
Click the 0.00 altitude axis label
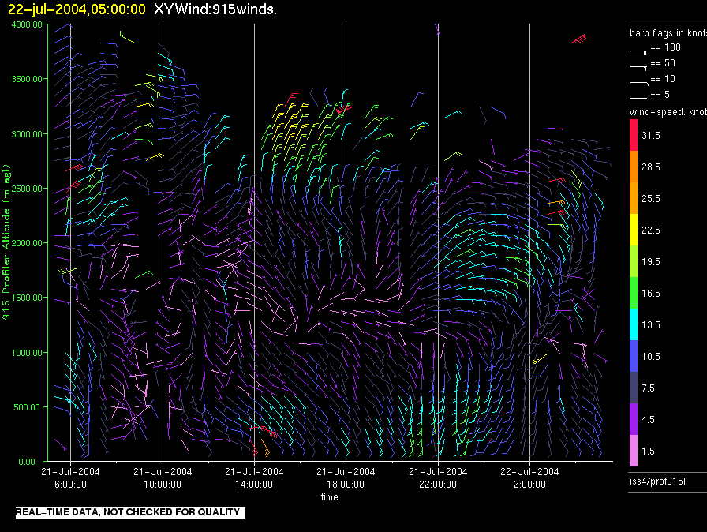click(27, 462)
